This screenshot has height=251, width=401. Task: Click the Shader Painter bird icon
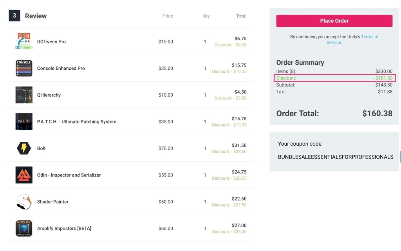pyautogui.click(x=24, y=202)
